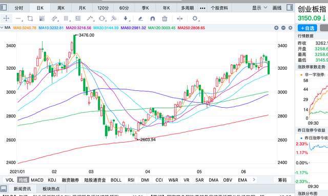Viewport: 328px width, 196px height.
Task: Select the 均线 indicator
Action: (x=23, y=180)
